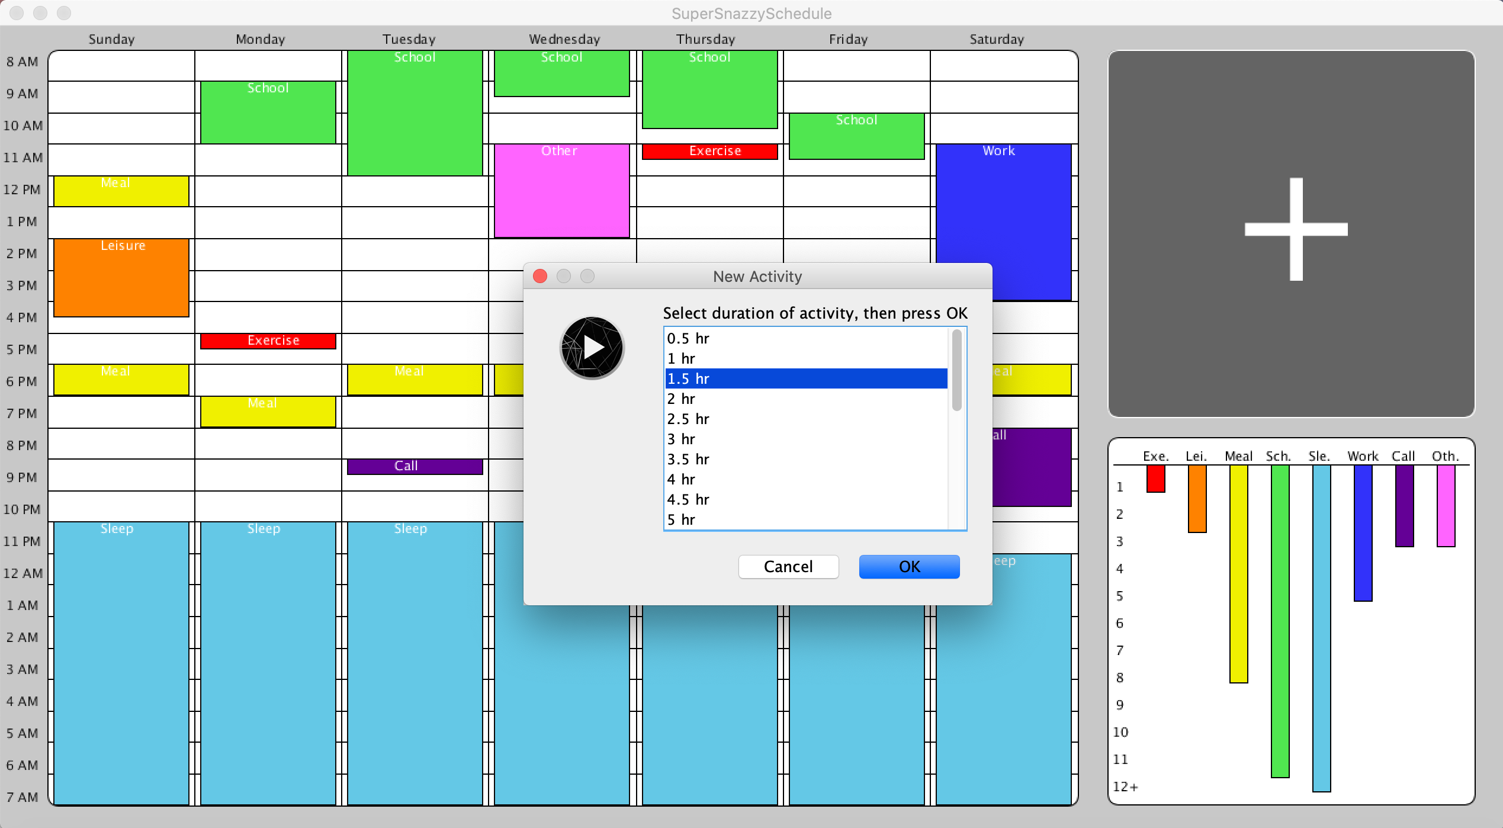Click Sunday's noon Meal block

[121, 192]
